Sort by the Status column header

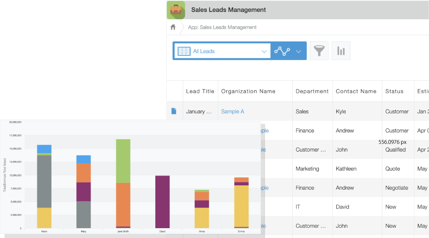394,91
